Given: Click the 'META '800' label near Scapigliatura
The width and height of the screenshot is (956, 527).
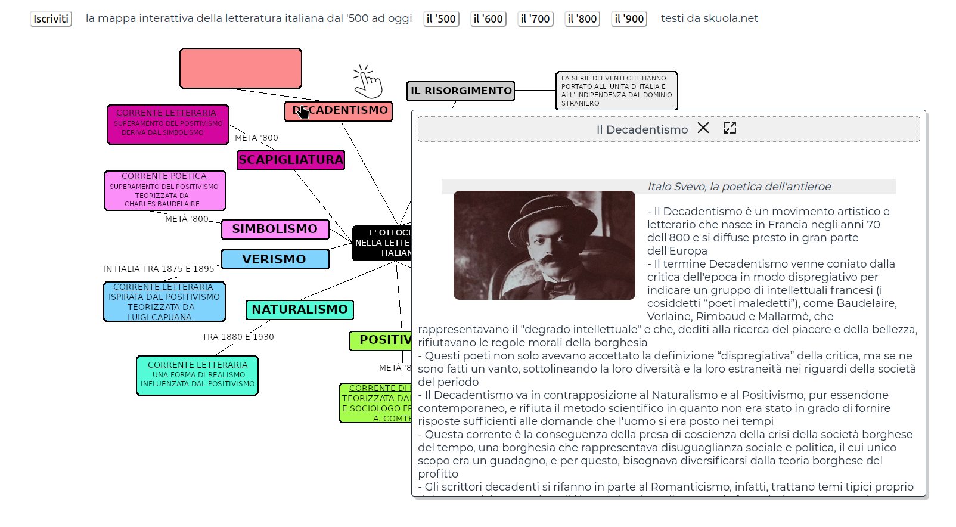Looking at the screenshot, I should click(256, 138).
